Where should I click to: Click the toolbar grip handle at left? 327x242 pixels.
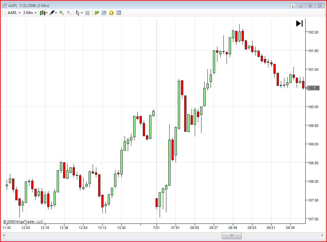[x=3, y=13]
